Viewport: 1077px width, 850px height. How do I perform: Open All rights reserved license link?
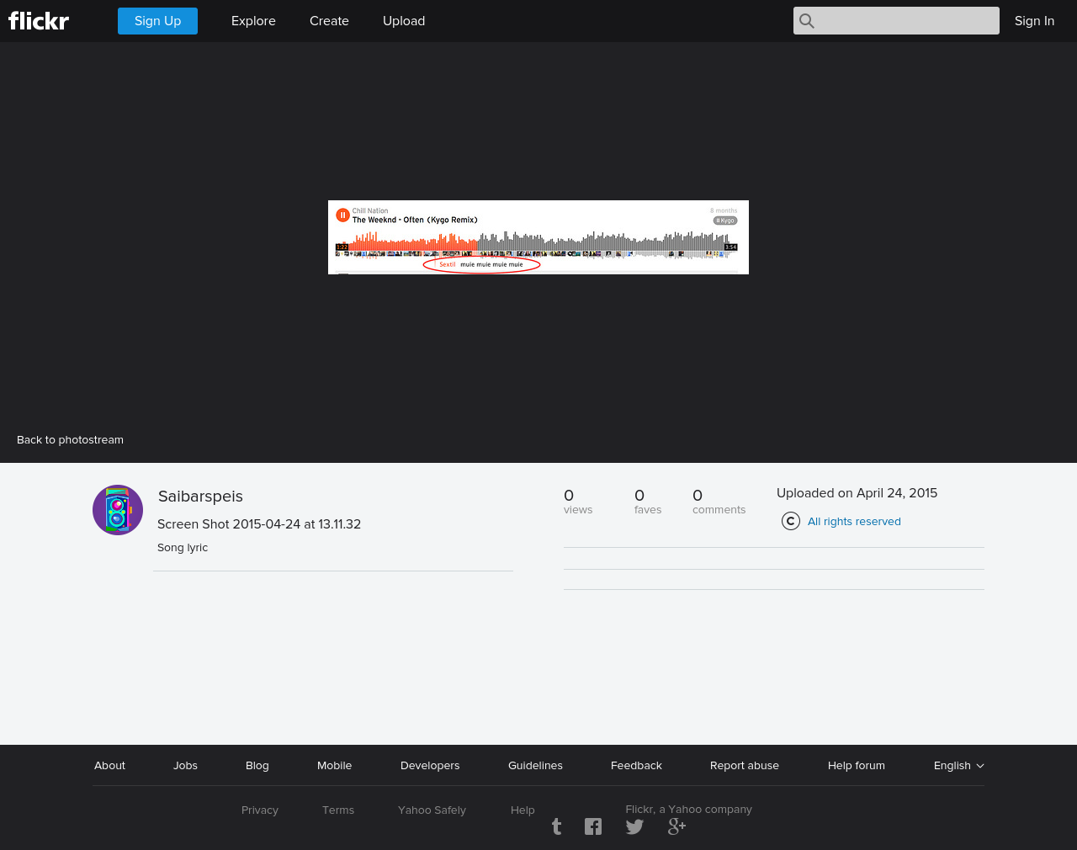tap(854, 521)
